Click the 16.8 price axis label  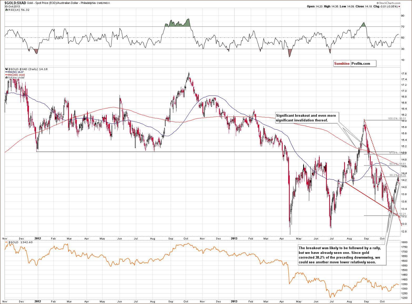(x=404, y=97)
